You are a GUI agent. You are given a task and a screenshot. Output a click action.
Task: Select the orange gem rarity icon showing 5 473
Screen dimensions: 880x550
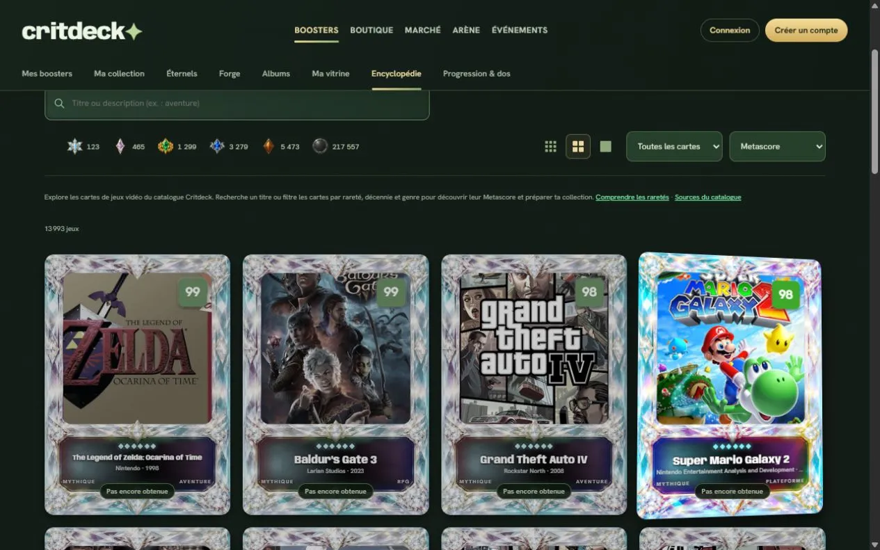pos(269,147)
